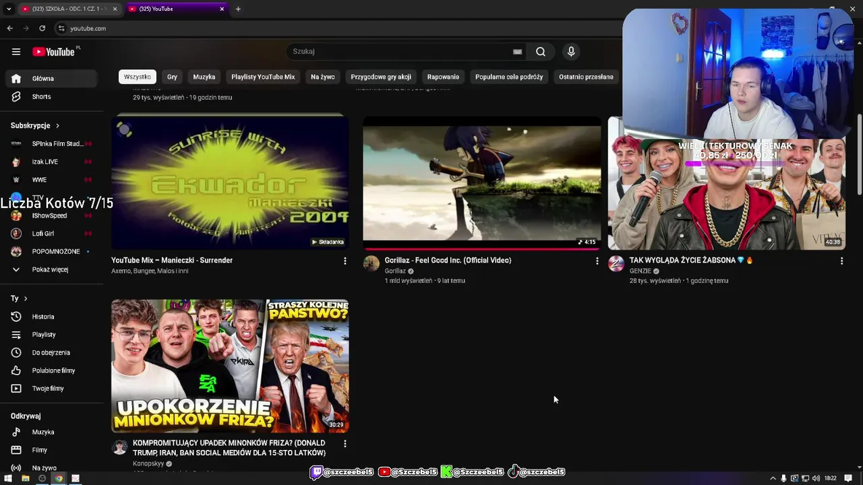Run the search with the magnifier button
Image resolution: width=863 pixels, height=485 pixels.
click(x=541, y=52)
